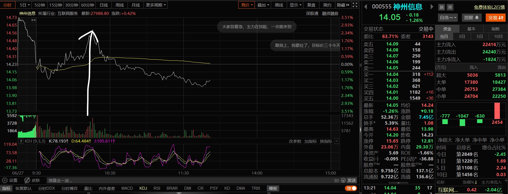Expand 更多周期 more periods dropdown
This screenshot has height=194, width=508.
click(156, 5)
